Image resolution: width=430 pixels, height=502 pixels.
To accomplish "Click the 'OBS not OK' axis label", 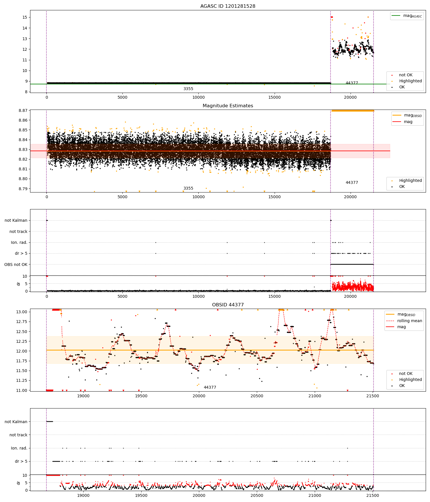I will (16, 264).
